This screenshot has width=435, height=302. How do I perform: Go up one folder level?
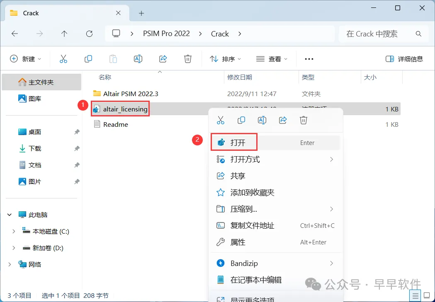click(64, 34)
